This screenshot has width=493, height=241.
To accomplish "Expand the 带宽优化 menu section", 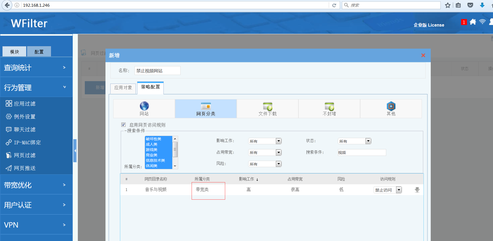I will click(36, 185).
